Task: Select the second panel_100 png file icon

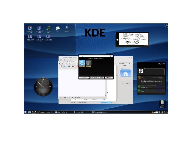Action: pyautogui.click(x=39, y=38)
